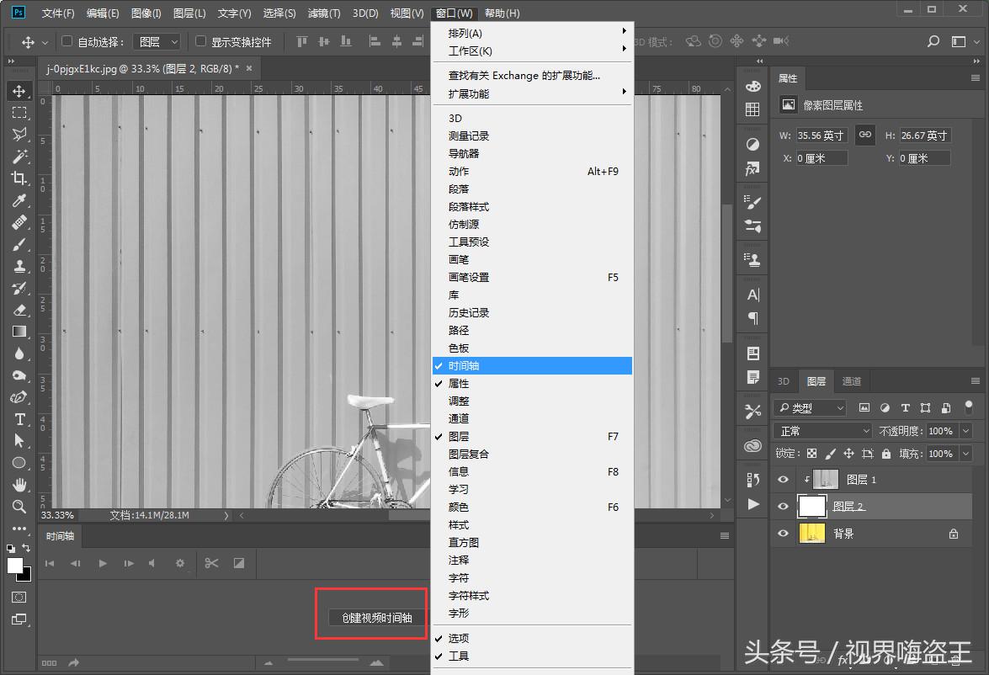Switch to the 通道 tab
This screenshot has width=989, height=675.
(851, 380)
